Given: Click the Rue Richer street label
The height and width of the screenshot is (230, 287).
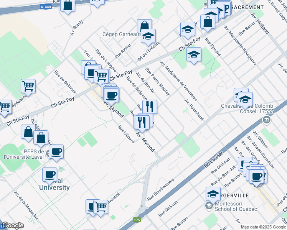Looking at the screenshot, I should pyautogui.click(x=123, y=51).
